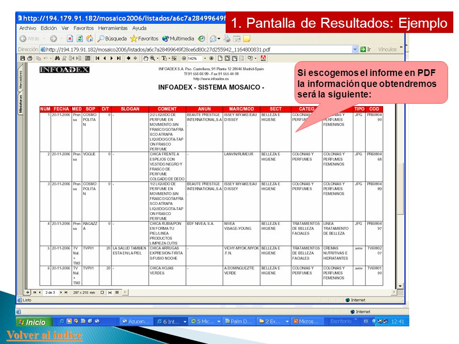Expand the Zoom tool dropdown arrow
The image size is (459, 344).
(157, 58)
